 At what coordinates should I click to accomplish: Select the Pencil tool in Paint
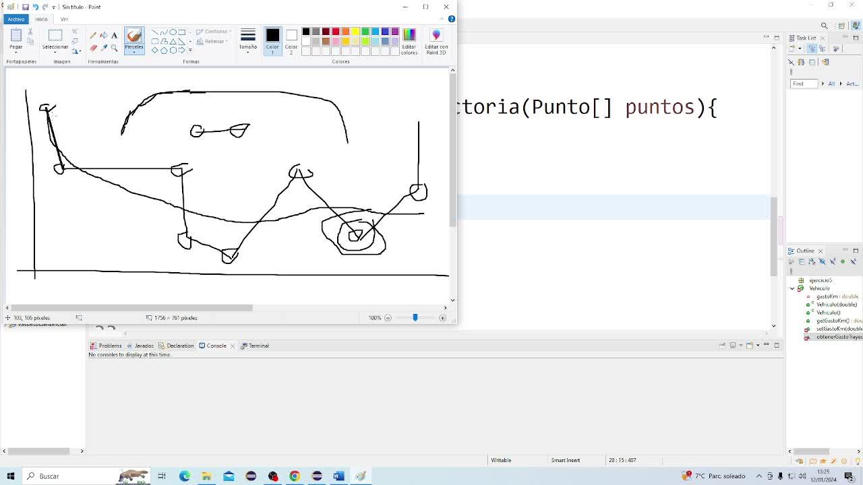pos(93,36)
